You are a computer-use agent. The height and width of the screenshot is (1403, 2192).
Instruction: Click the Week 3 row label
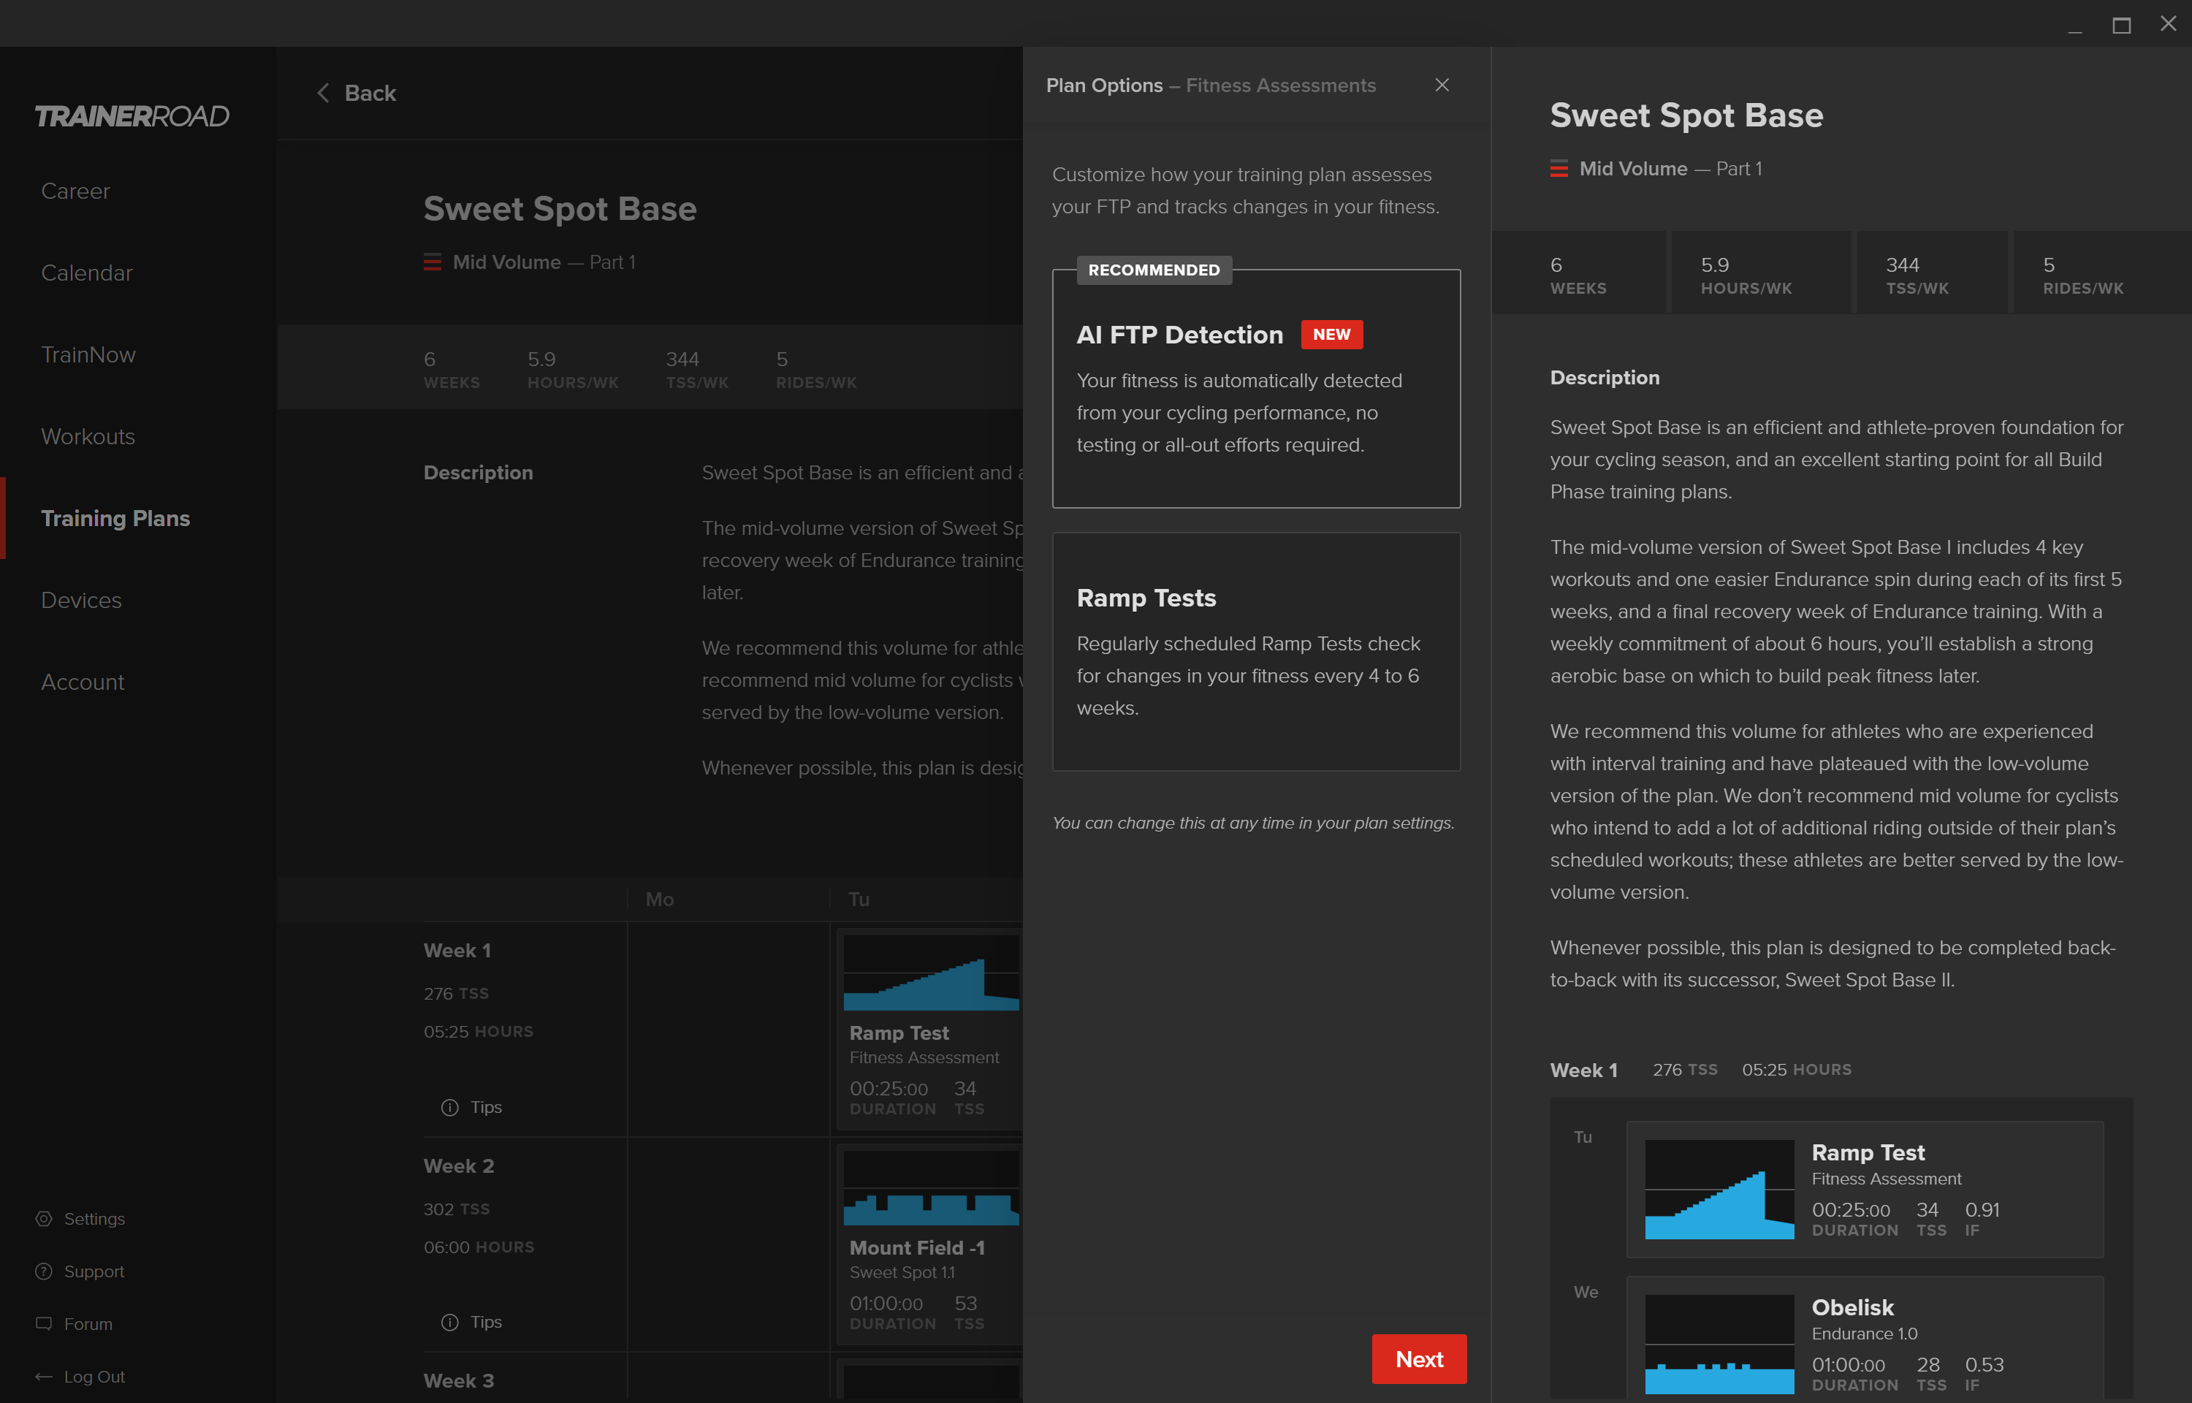(x=459, y=1381)
